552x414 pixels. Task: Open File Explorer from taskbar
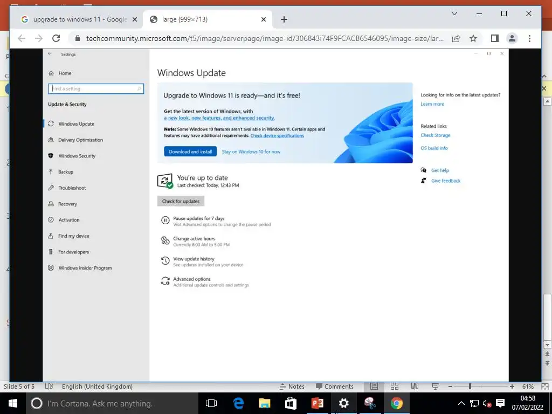click(x=264, y=403)
